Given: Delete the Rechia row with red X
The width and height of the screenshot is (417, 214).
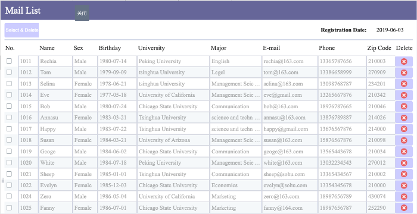Looking at the screenshot, I should [404, 62].
